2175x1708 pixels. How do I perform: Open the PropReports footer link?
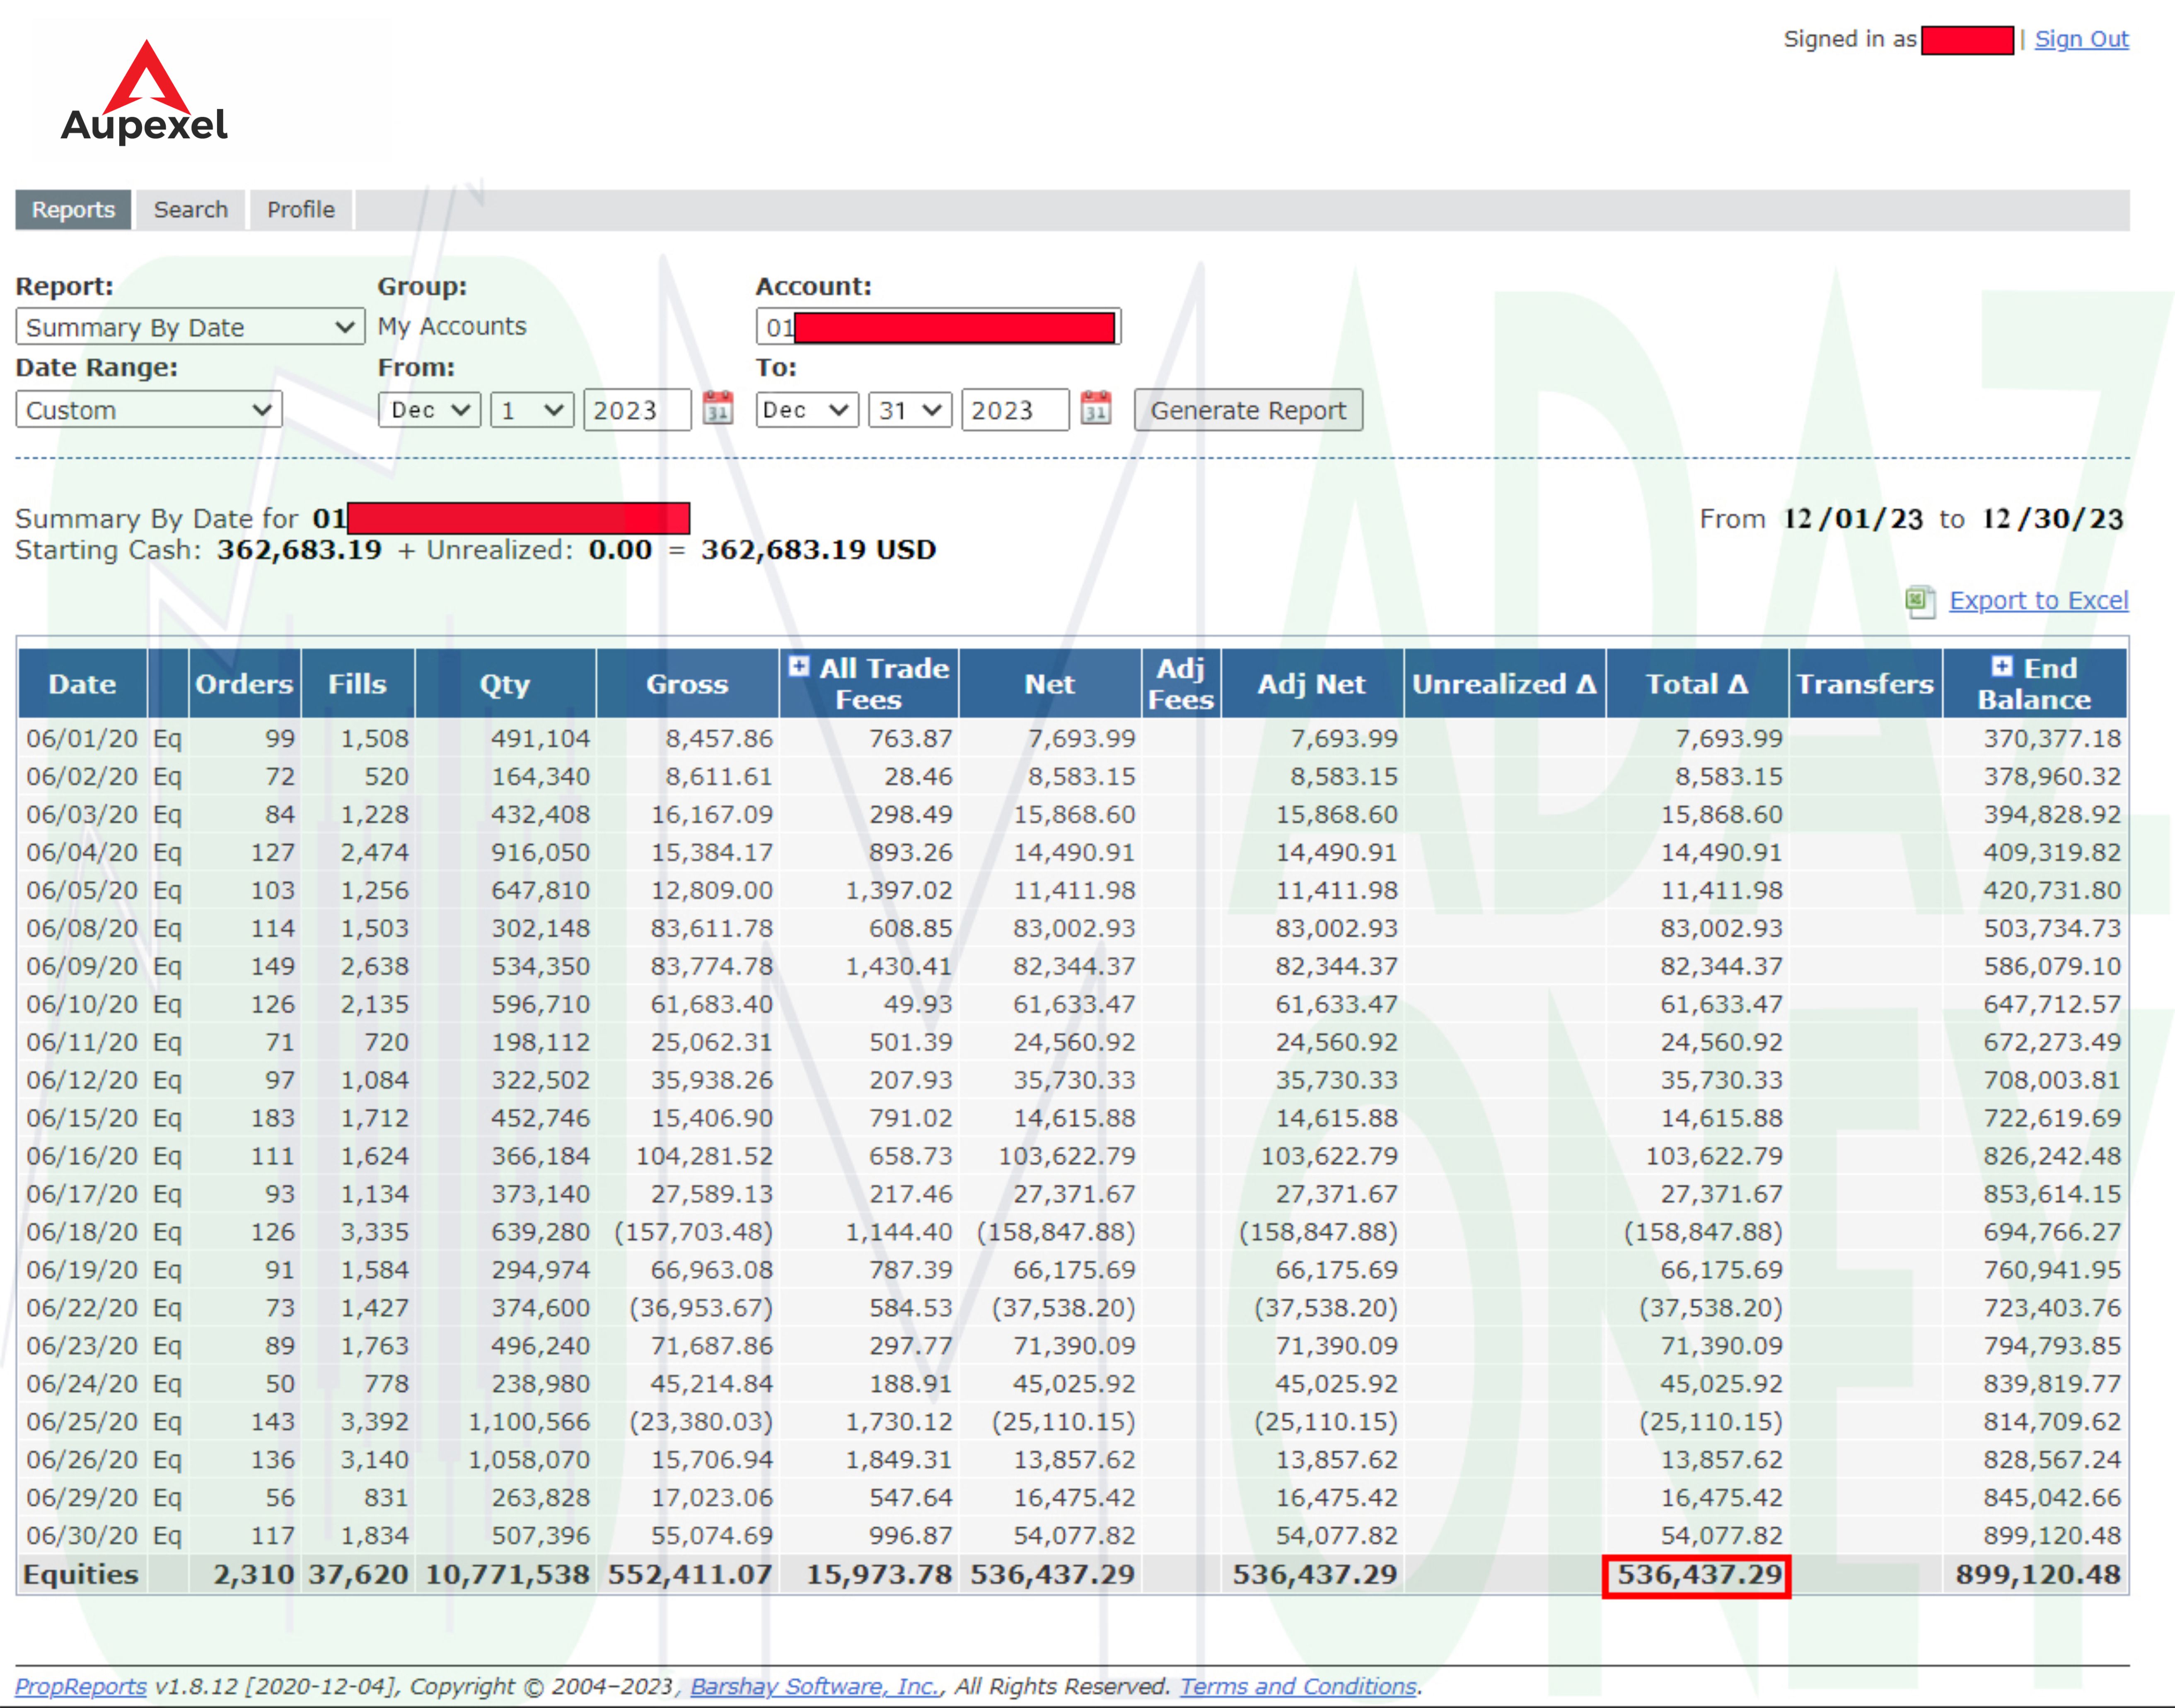point(81,1686)
